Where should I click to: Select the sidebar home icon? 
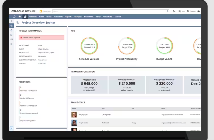(x=12, y=21)
